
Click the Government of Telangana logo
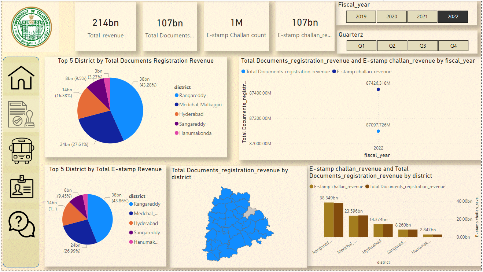(31, 27)
